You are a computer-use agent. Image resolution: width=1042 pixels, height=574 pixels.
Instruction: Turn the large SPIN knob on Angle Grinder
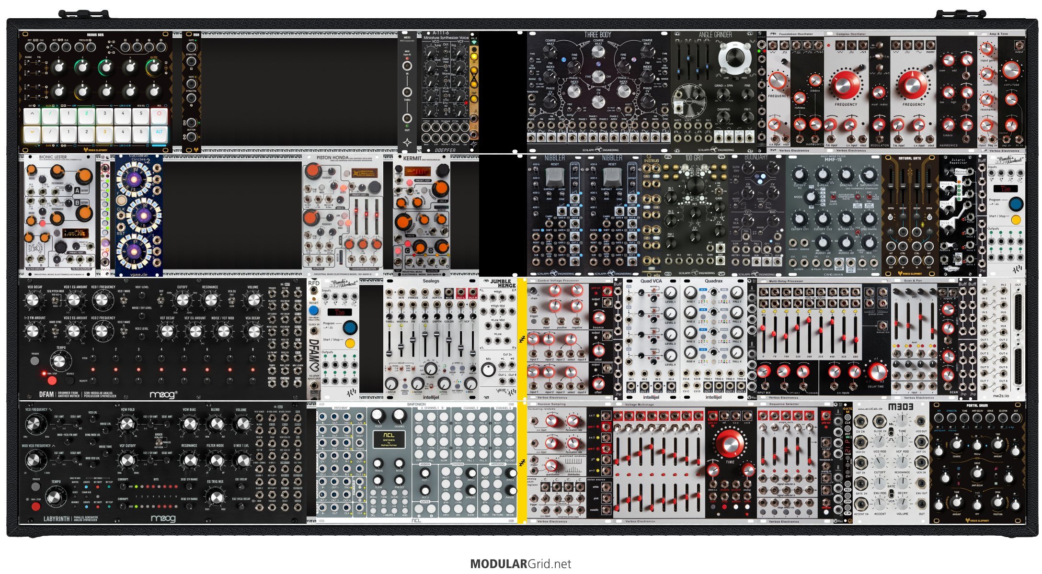734,58
